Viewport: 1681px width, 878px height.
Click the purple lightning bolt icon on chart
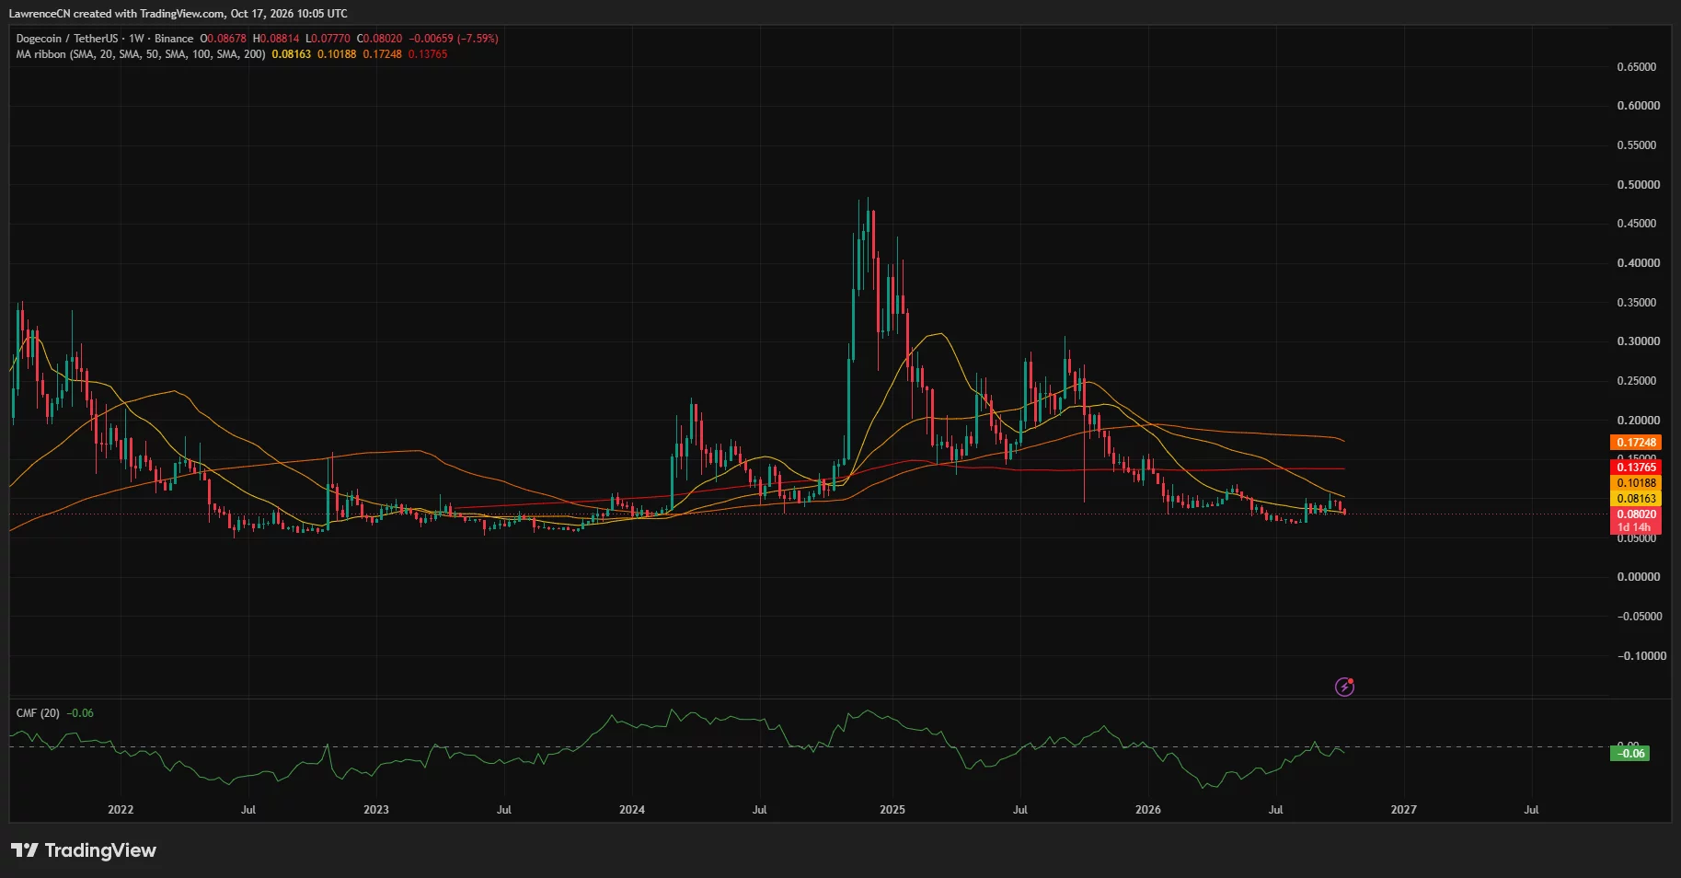1344,687
